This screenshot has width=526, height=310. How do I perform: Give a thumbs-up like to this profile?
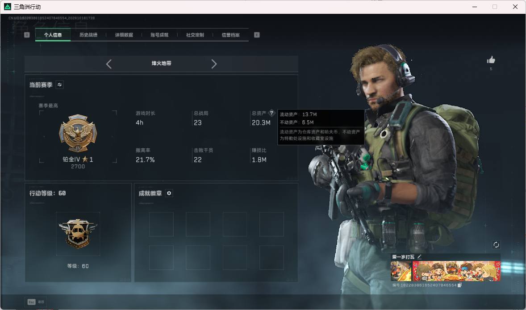[x=491, y=60]
